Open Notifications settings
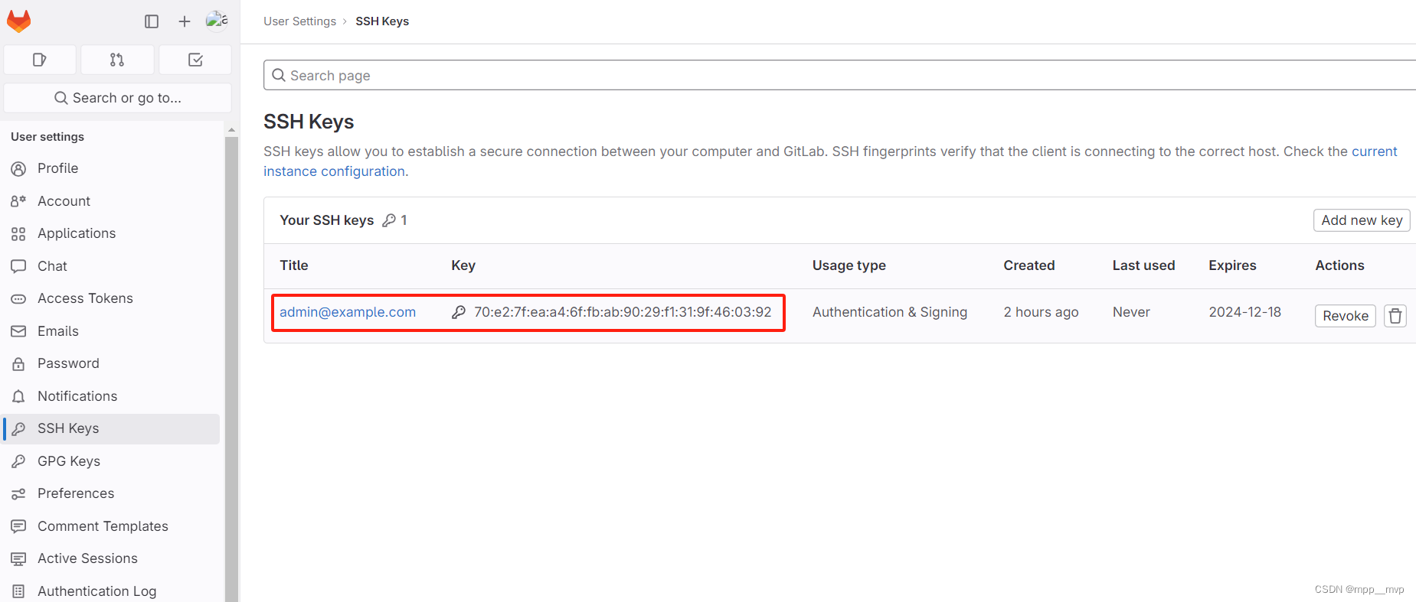The width and height of the screenshot is (1416, 602). point(111,396)
